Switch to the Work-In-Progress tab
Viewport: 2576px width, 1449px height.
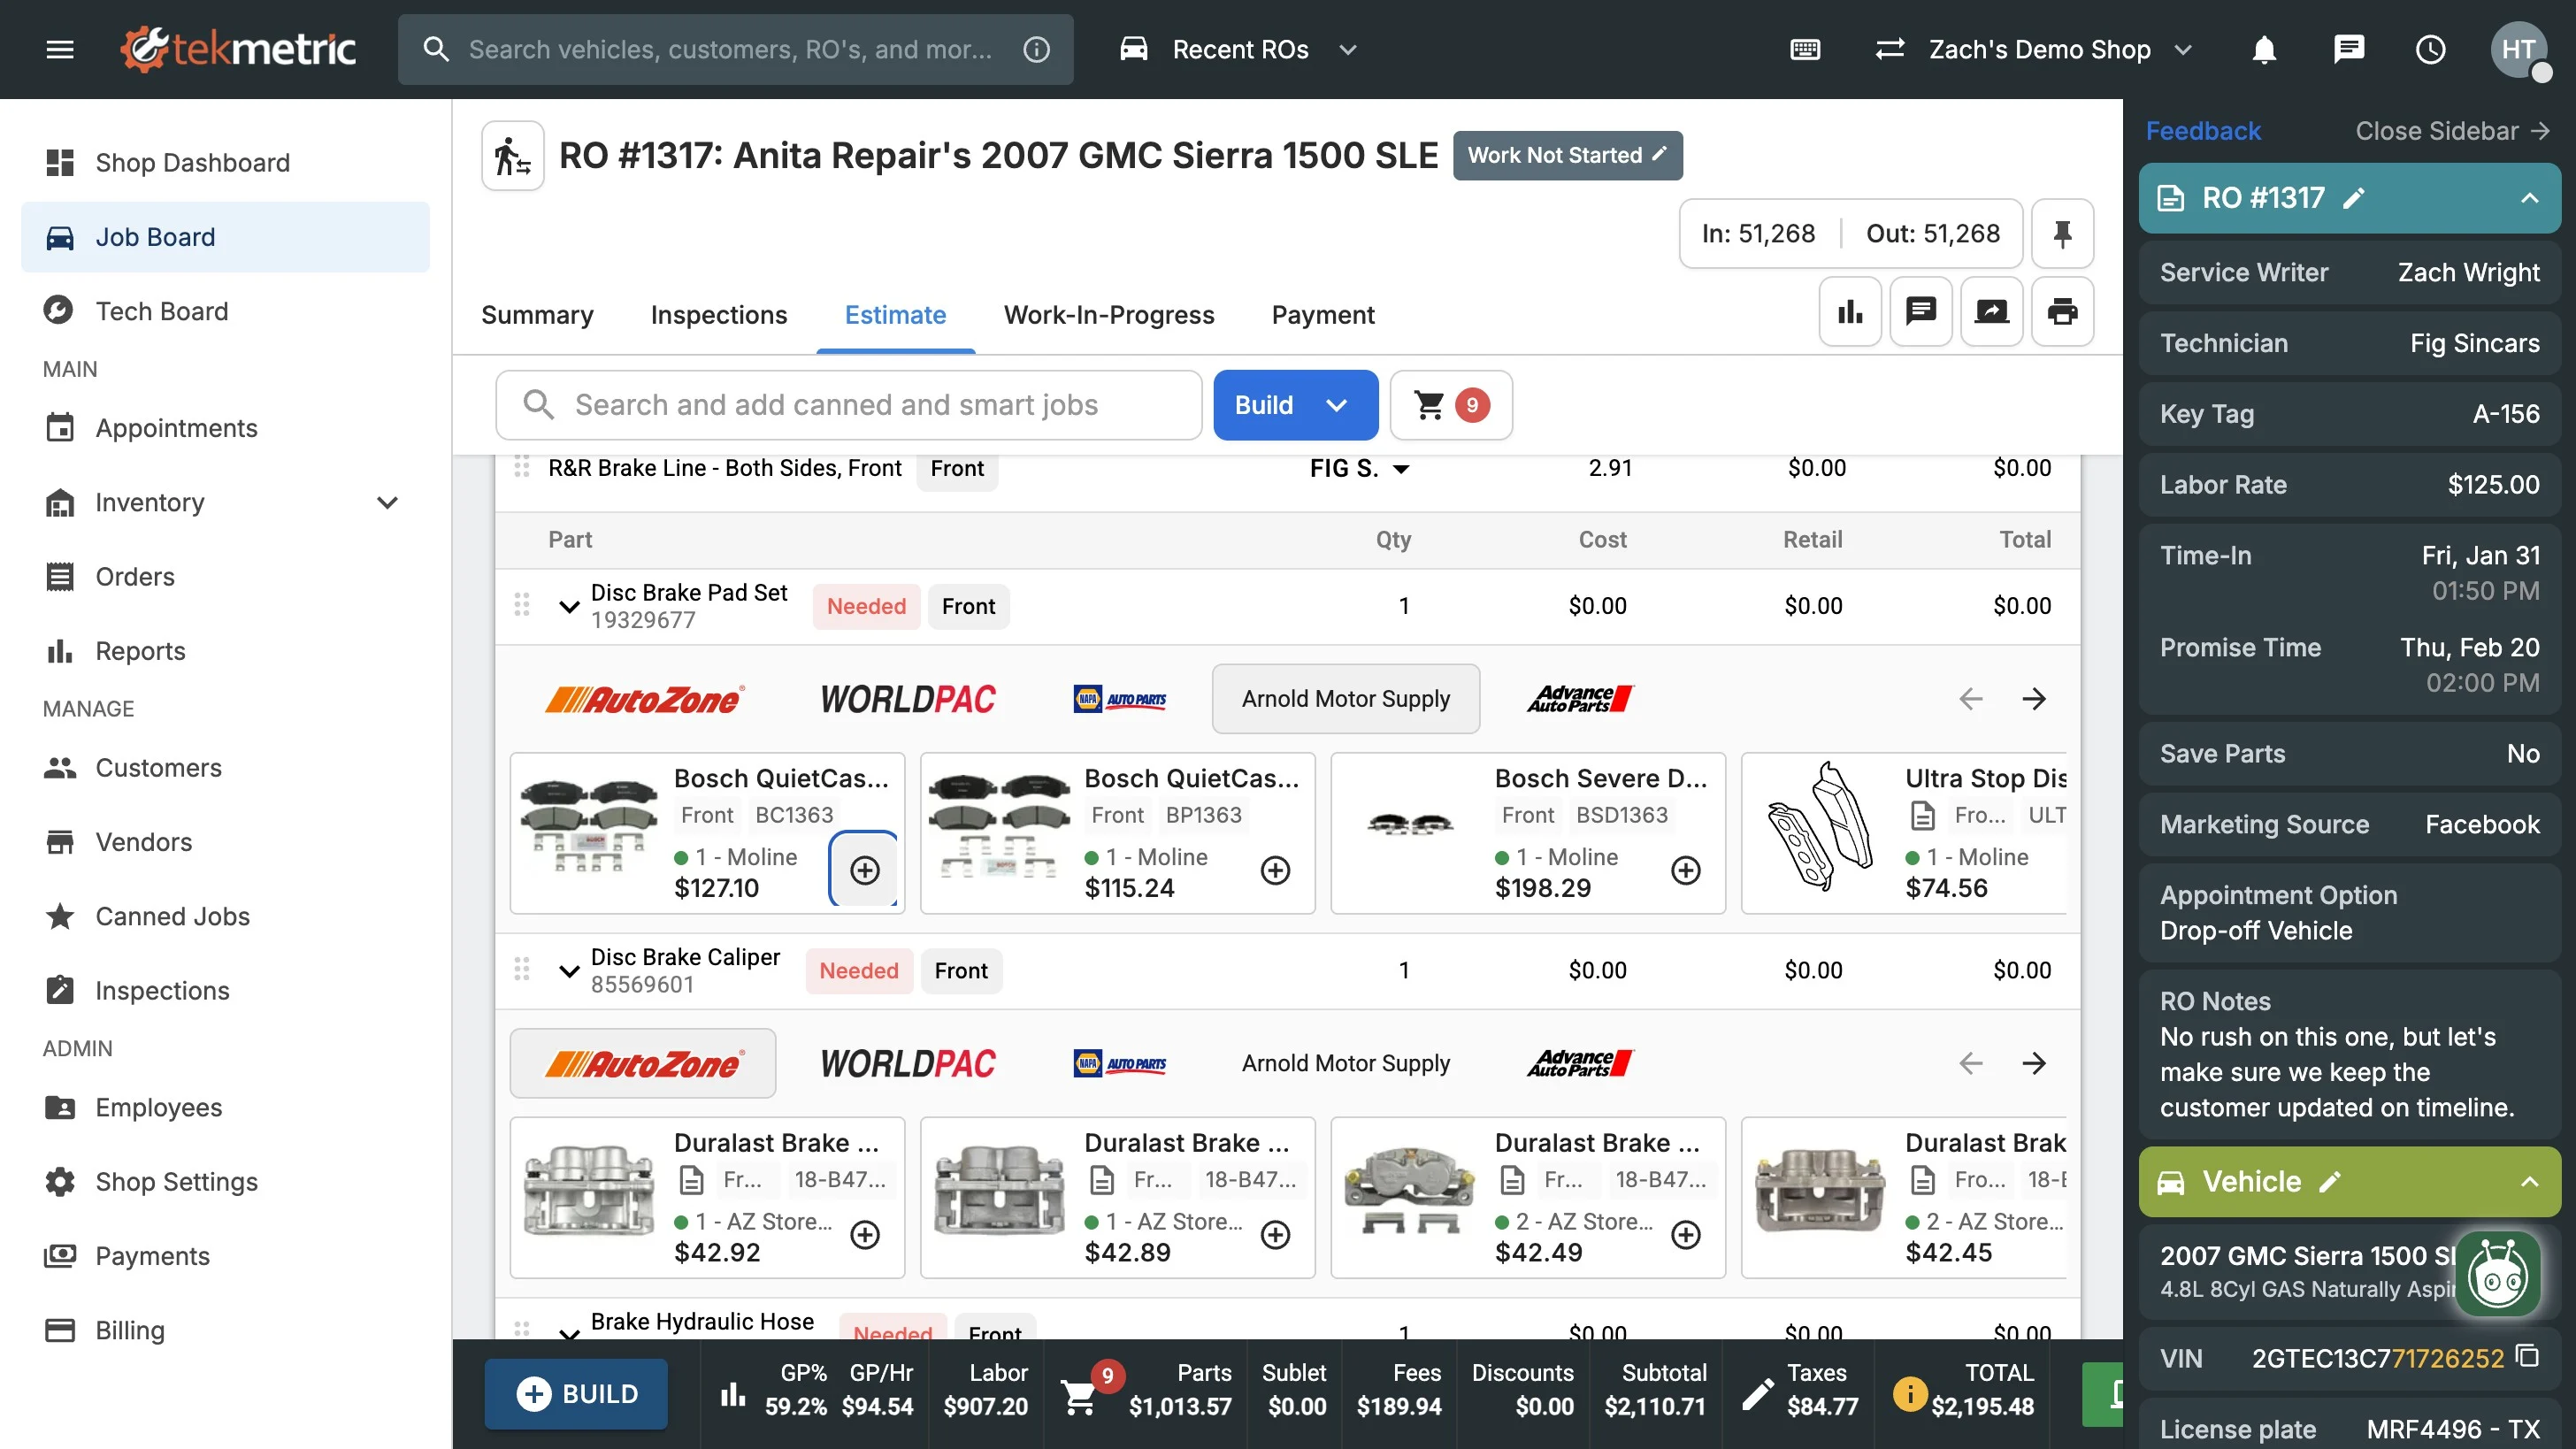(x=1108, y=315)
